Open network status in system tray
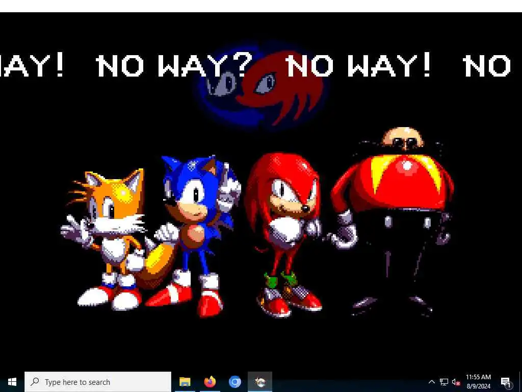This screenshot has width=522, height=392. [444, 382]
